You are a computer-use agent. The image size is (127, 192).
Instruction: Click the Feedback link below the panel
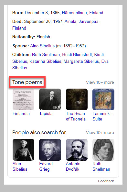click(106, 181)
